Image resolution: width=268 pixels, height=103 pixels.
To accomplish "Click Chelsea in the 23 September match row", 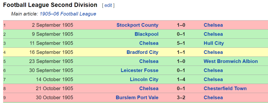I will point(149,61).
